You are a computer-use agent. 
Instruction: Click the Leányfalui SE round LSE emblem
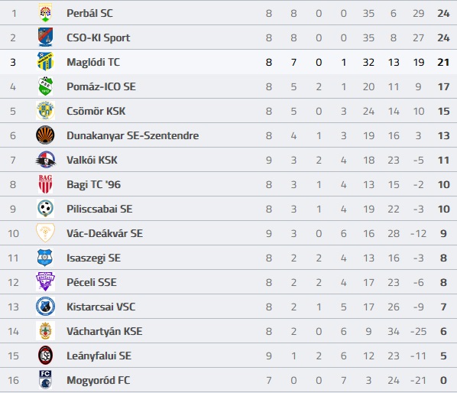[45, 356]
